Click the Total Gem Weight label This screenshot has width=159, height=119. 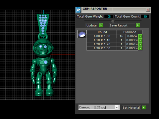90,17
